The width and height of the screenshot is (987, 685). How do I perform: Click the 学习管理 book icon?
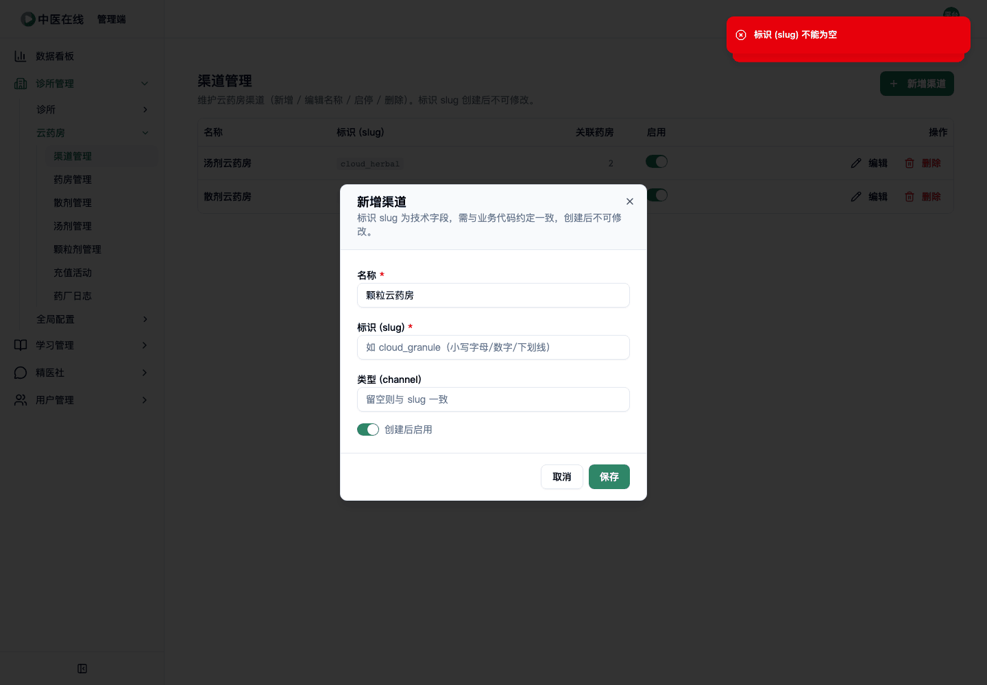[x=21, y=345]
